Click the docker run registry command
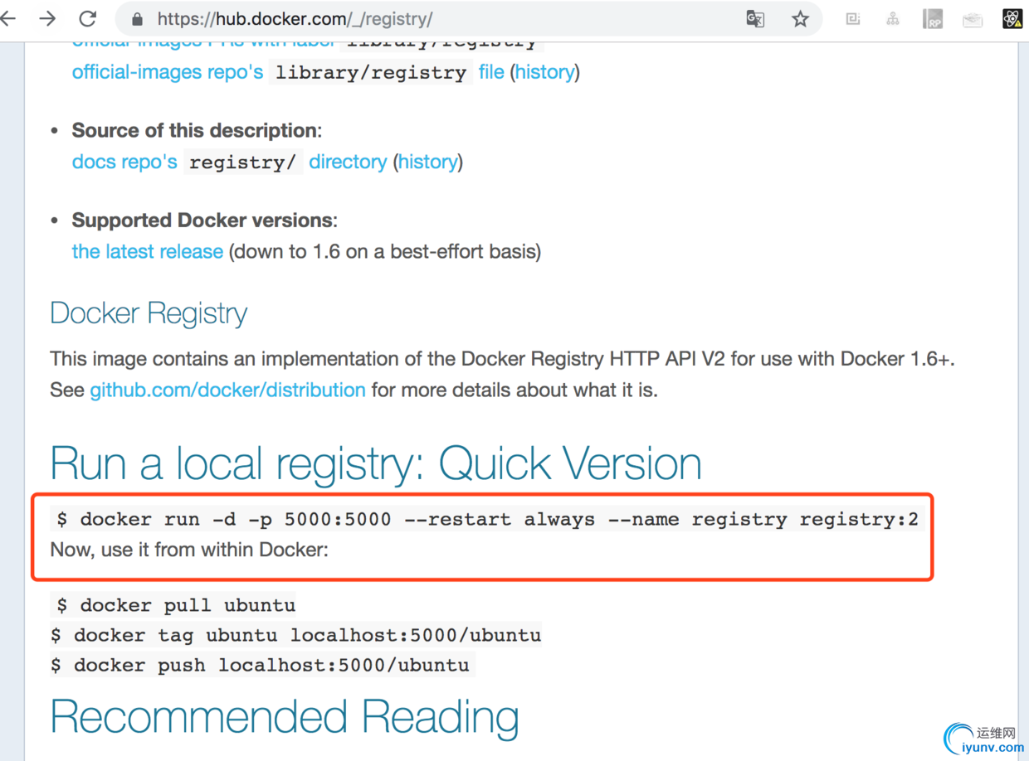Image resolution: width=1029 pixels, height=761 pixels. (x=487, y=520)
